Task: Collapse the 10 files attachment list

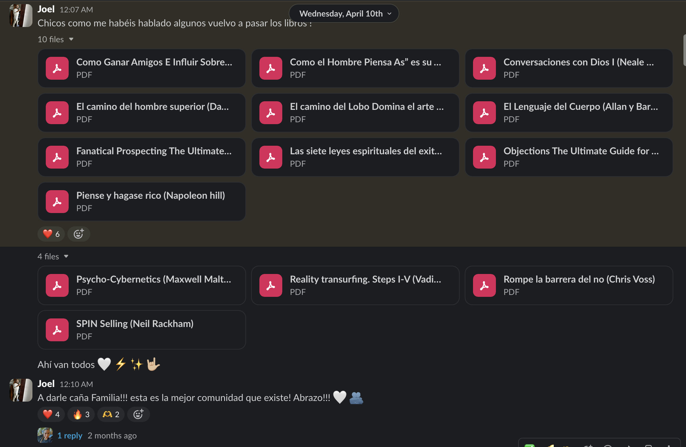Action: coord(56,39)
